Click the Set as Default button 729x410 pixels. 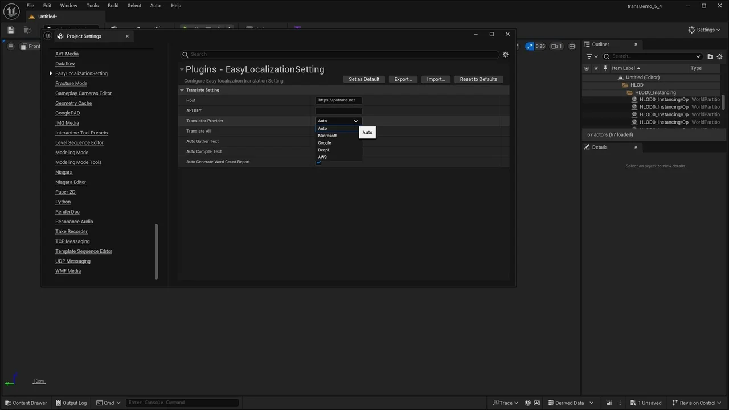click(x=364, y=79)
